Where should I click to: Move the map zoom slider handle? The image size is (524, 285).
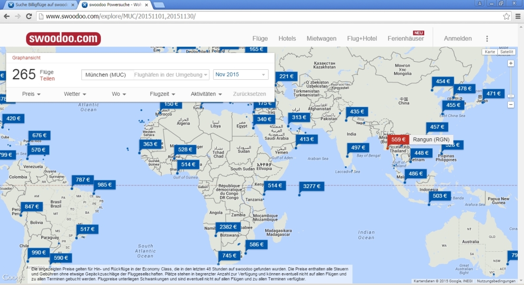pyautogui.click(x=511, y=96)
